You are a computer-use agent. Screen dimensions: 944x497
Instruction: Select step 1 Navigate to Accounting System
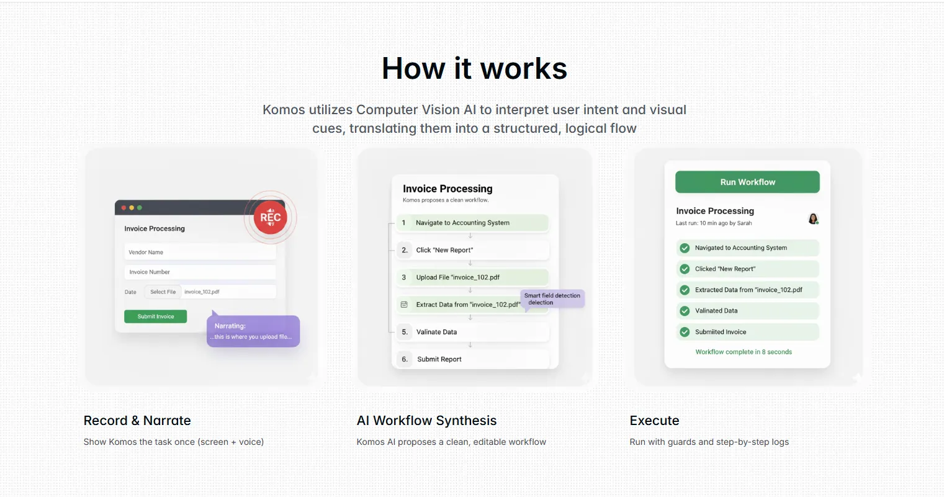472,223
